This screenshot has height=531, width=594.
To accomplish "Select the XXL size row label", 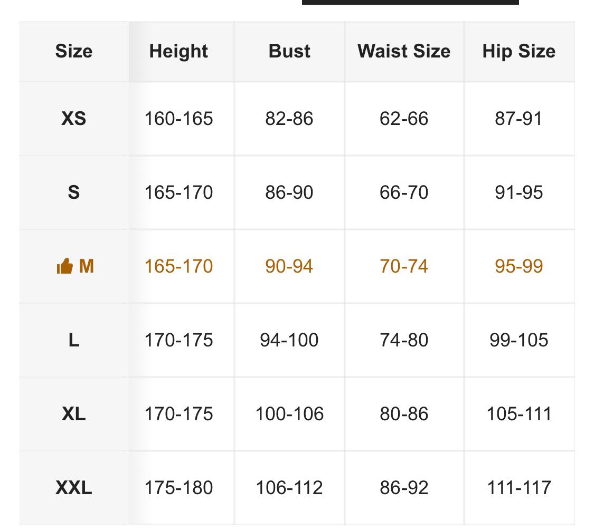I will tap(74, 488).
